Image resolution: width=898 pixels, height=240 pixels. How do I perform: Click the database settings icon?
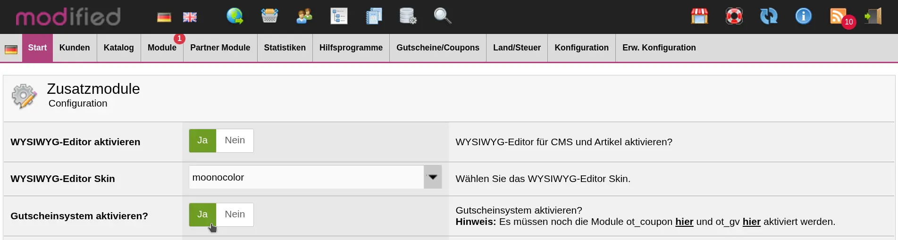[x=408, y=16]
